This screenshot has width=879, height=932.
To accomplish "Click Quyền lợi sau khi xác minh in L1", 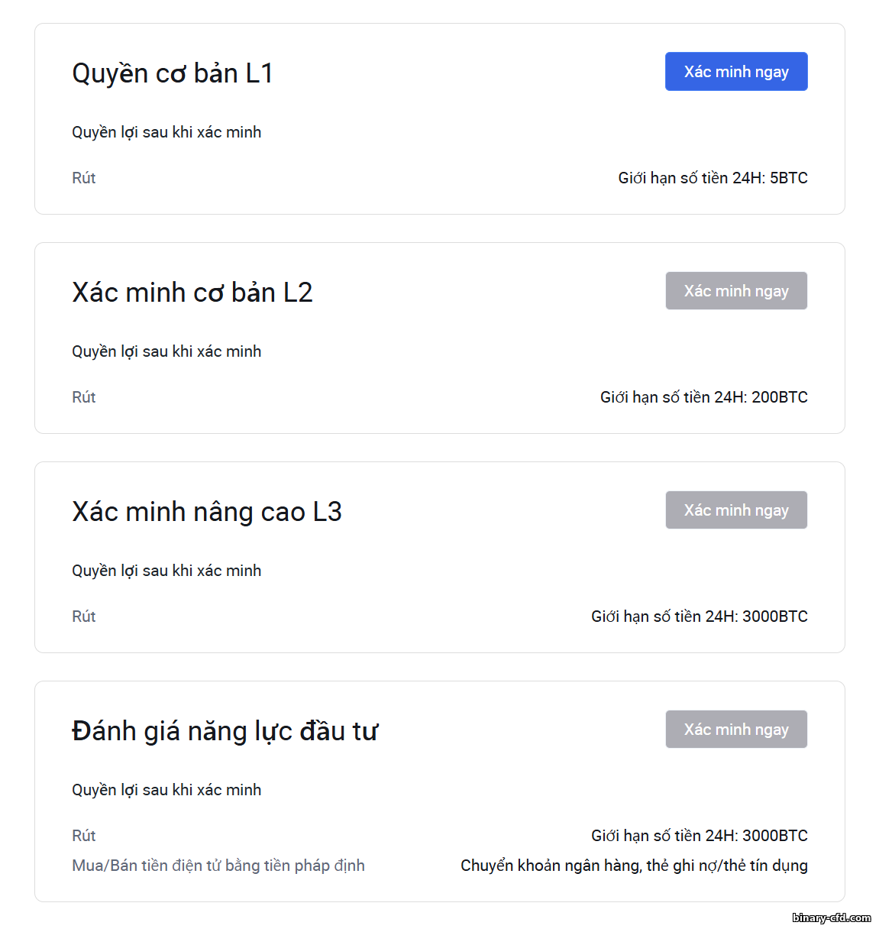I will pos(166,132).
